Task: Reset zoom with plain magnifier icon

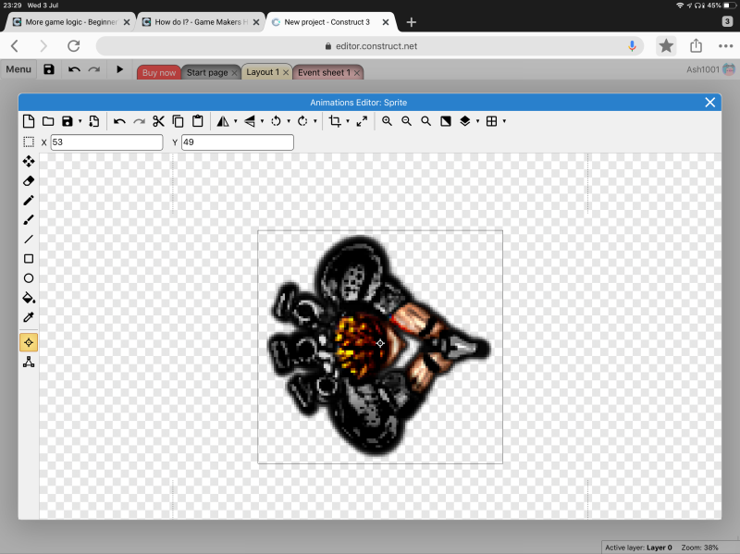Action: pyautogui.click(x=425, y=121)
